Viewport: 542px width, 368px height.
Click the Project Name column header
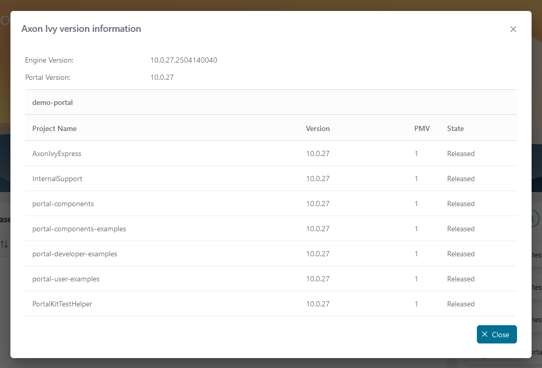click(x=54, y=128)
